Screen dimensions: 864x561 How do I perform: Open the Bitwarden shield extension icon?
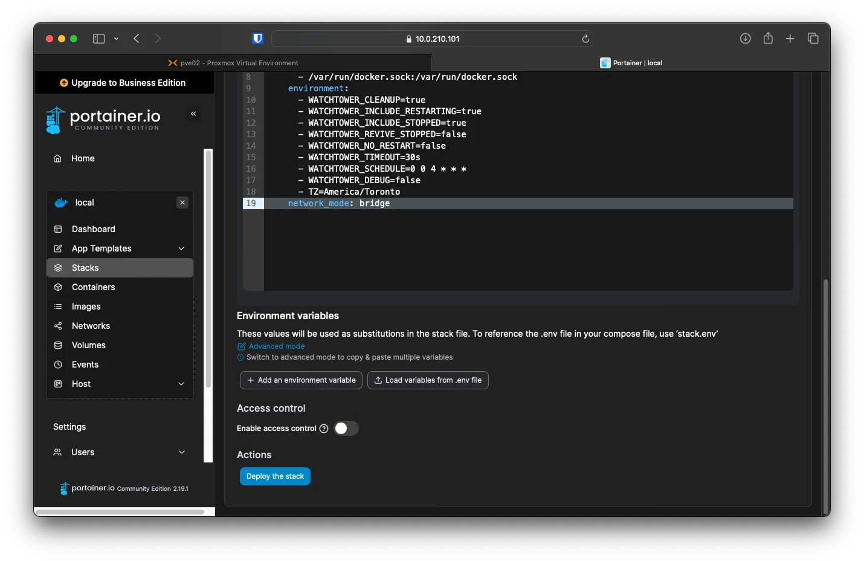tap(257, 39)
